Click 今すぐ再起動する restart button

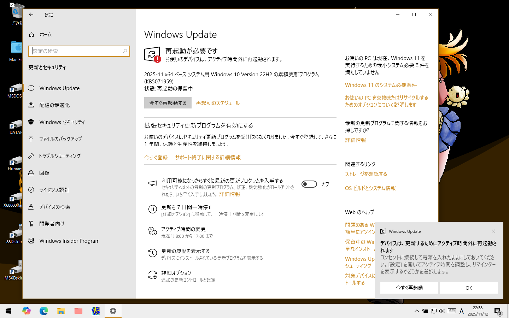(168, 103)
